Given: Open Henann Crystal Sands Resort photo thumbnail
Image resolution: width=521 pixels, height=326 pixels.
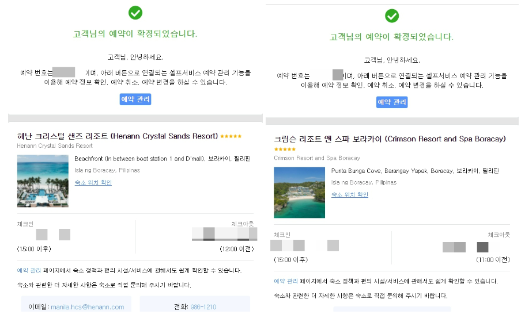Looking at the screenshot, I should (43, 181).
